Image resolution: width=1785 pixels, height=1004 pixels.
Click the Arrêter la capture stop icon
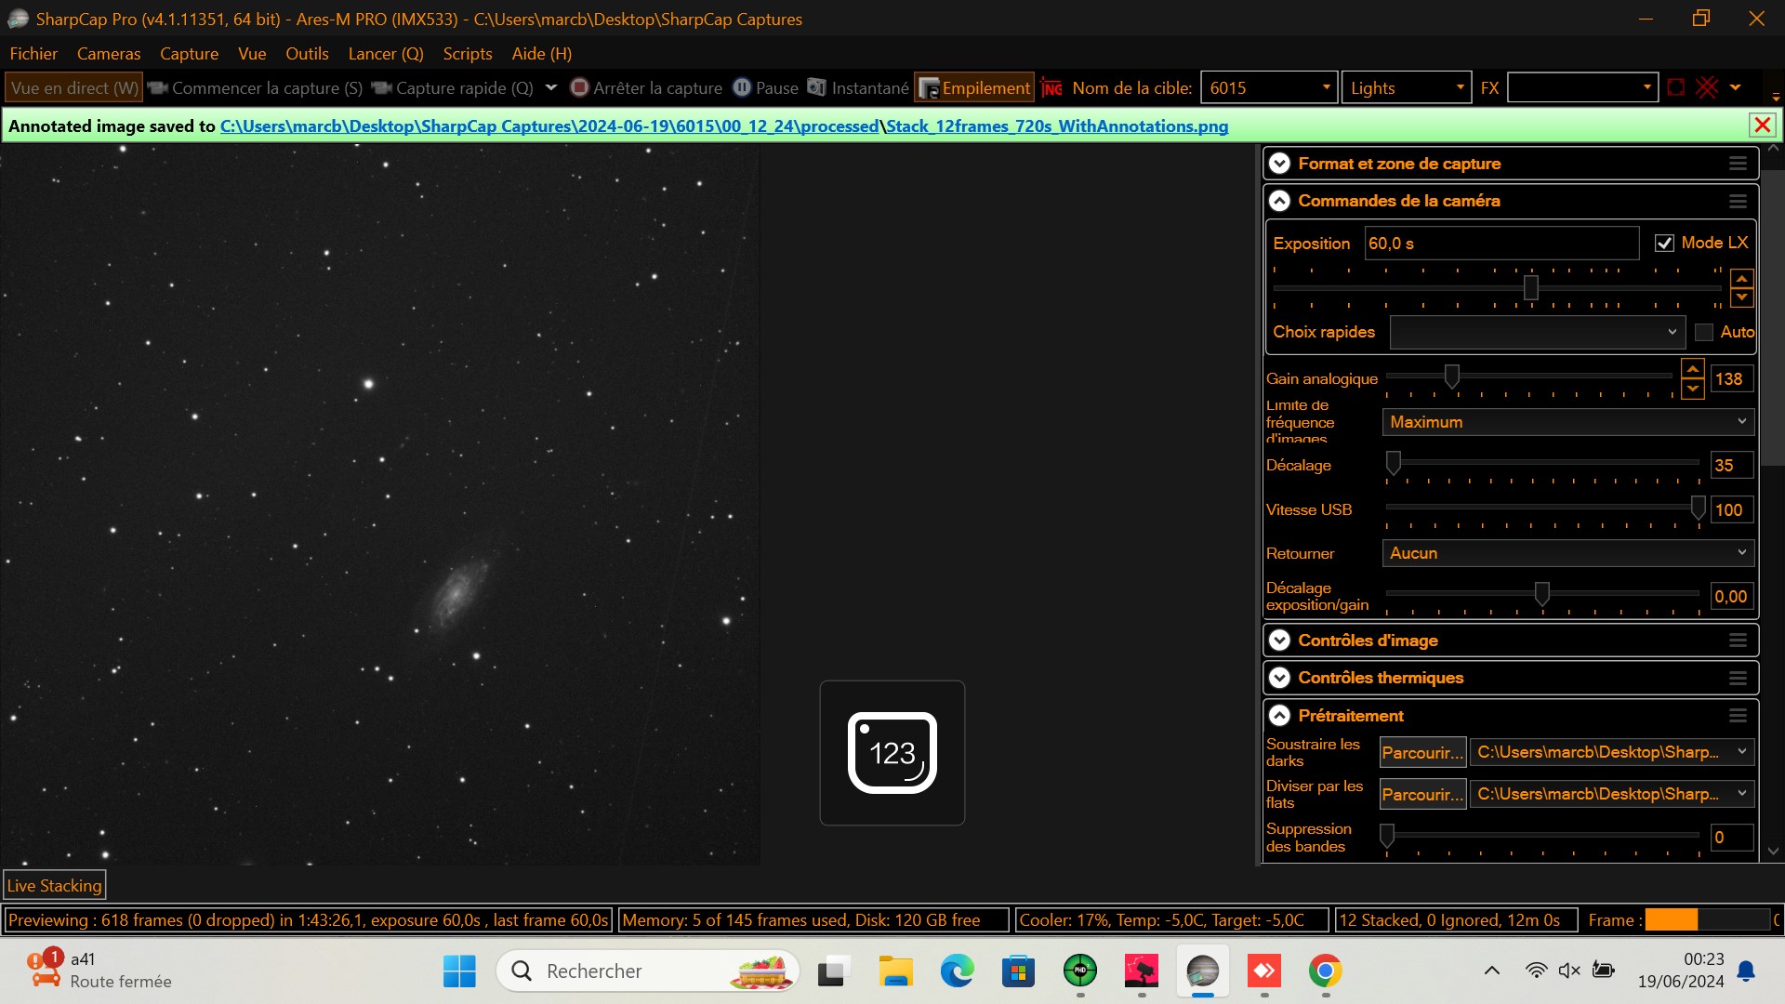[x=578, y=87]
